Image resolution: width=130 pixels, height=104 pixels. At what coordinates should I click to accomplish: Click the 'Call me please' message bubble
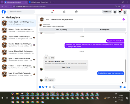tap(49, 80)
